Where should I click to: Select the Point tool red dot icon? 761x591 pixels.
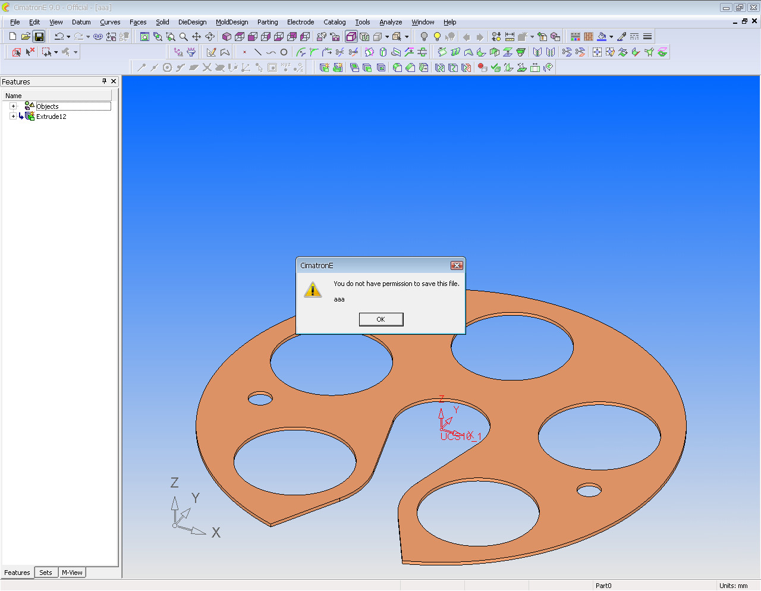pyautogui.click(x=244, y=52)
